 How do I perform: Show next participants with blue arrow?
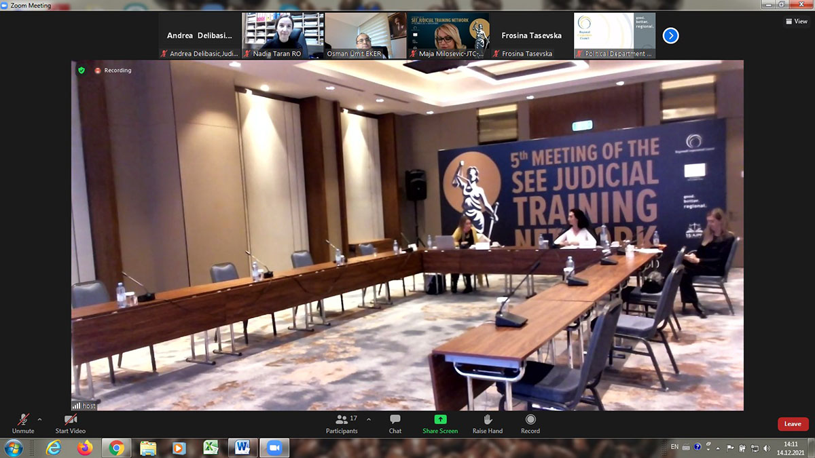point(670,35)
